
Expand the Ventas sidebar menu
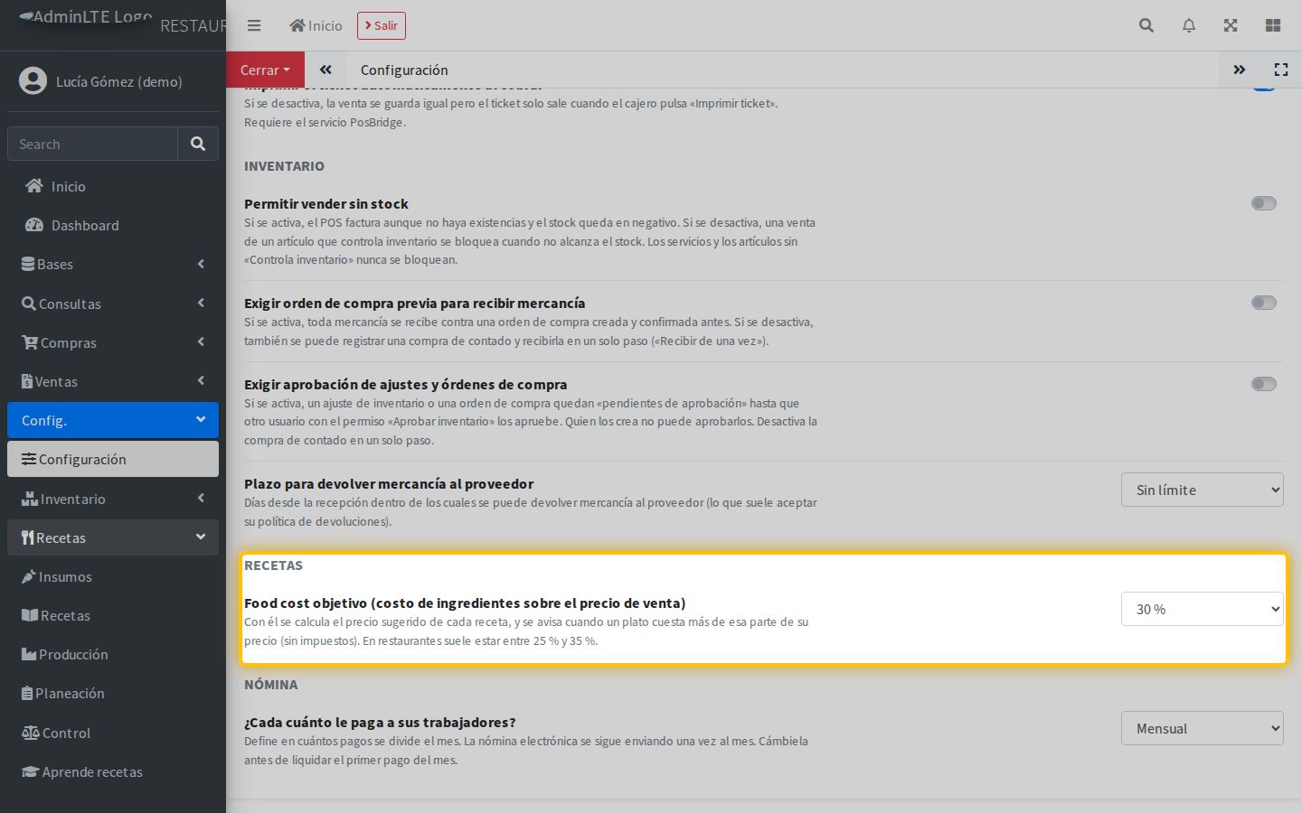point(113,381)
